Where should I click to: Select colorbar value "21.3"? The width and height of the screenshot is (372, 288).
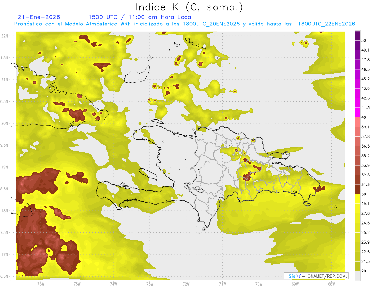(365, 261)
